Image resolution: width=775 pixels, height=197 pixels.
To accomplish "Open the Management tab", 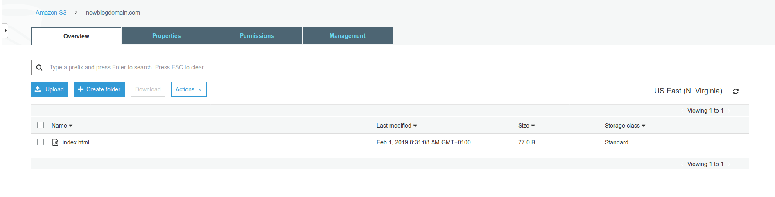I will [348, 36].
